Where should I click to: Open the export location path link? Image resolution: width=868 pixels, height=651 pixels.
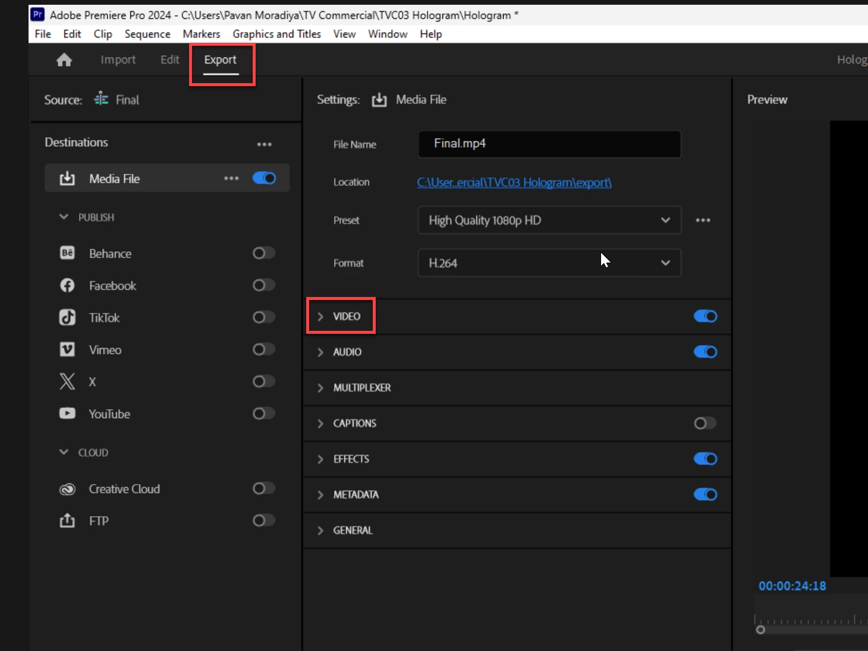tap(514, 182)
